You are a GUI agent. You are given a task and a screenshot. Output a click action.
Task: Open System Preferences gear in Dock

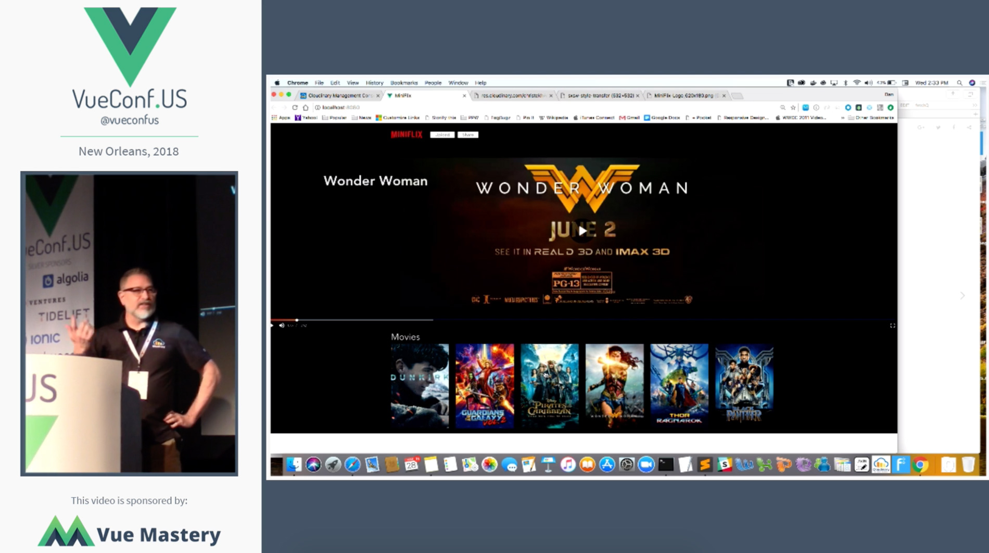tap(627, 464)
